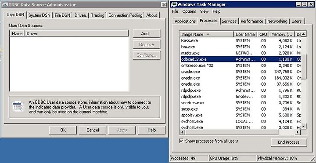Open the Networking tab
The image size is (316, 163).
coord(277,21)
